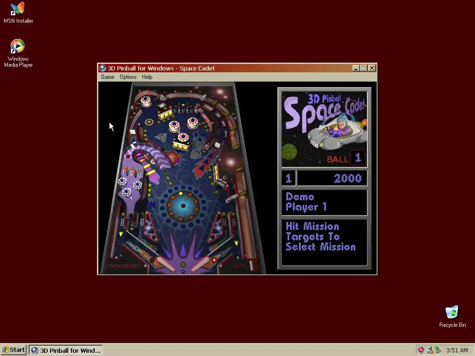Minimize the 3D Pinball window
Screen dimensions: 475x356
[356, 68]
